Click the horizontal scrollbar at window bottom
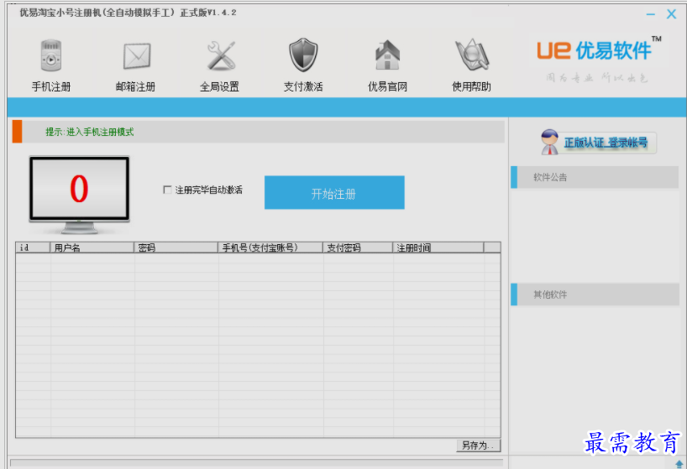 [x=257, y=462]
